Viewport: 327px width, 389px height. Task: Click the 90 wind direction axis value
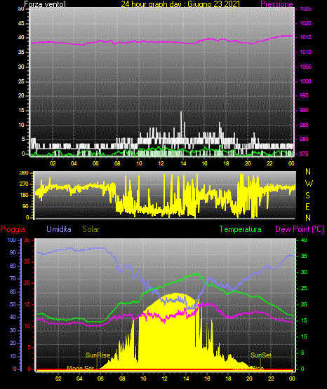point(25,206)
